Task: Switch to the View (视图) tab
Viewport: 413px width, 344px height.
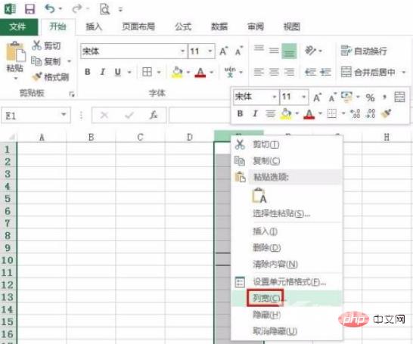Action: 291,26
